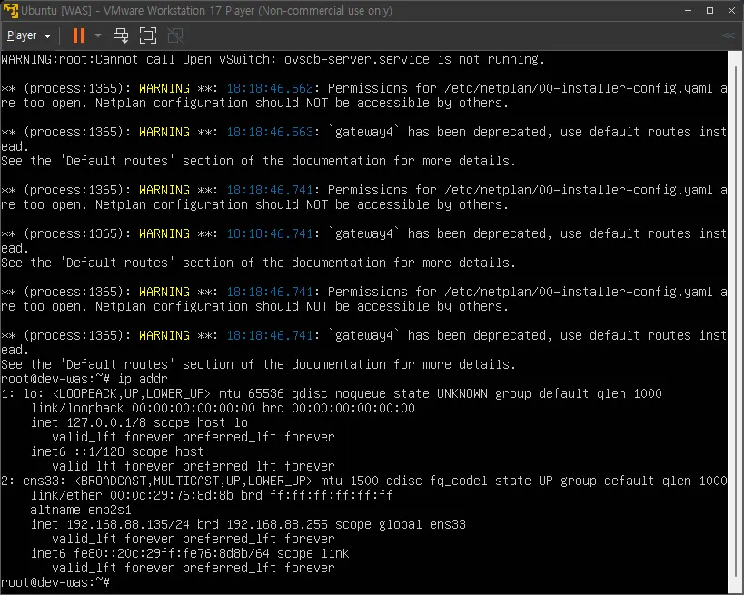The image size is (744, 595).
Task: Click the '1: lo:' loopback interface line
Action: 332,393
